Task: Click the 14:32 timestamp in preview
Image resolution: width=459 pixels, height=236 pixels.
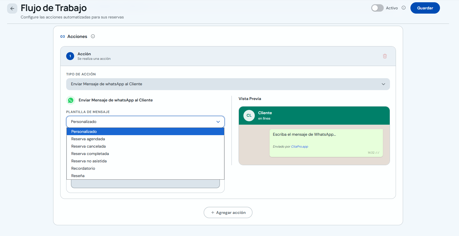Action: point(371,153)
